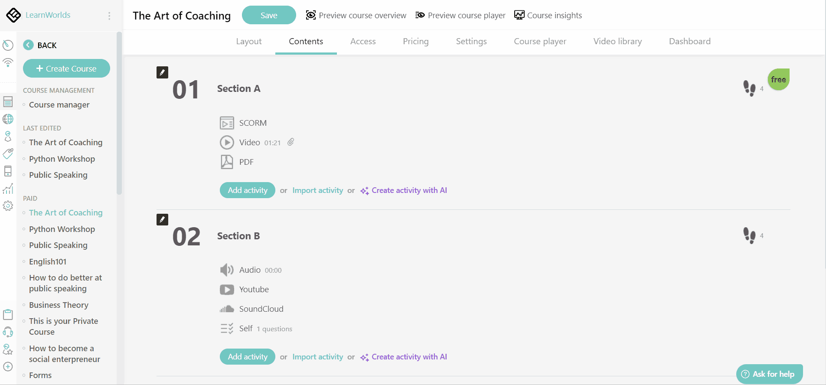Image resolution: width=826 pixels, height=385 pixels.
Task: Open the marketing tag icon in sidebar
Action: coord(8,153)
